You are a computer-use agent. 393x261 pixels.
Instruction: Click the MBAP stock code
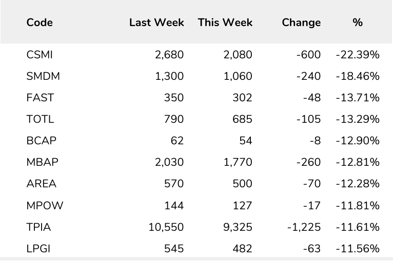pyautogui.click(x=42, y=162)
